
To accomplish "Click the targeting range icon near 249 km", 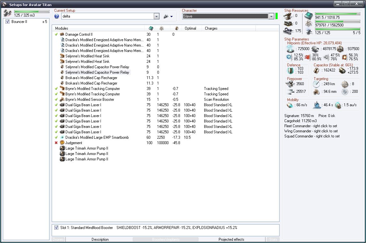I will pyautogui.click(x=316, y=84).
